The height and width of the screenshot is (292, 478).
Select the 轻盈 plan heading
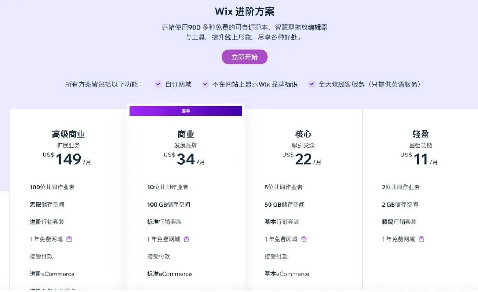[420, 134]
